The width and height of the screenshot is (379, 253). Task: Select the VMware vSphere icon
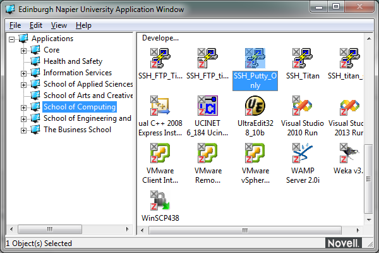tap(255, 154)
